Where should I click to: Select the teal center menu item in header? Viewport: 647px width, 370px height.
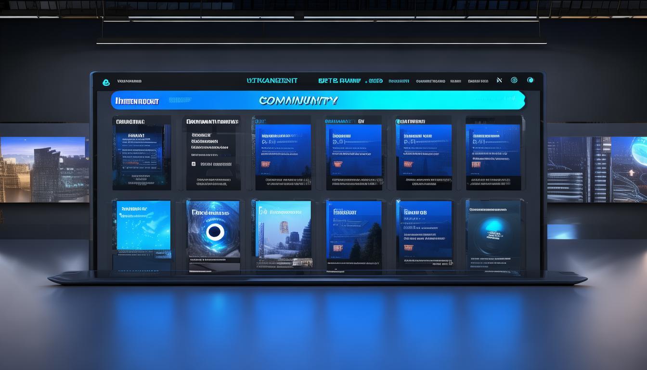(272, 81)
